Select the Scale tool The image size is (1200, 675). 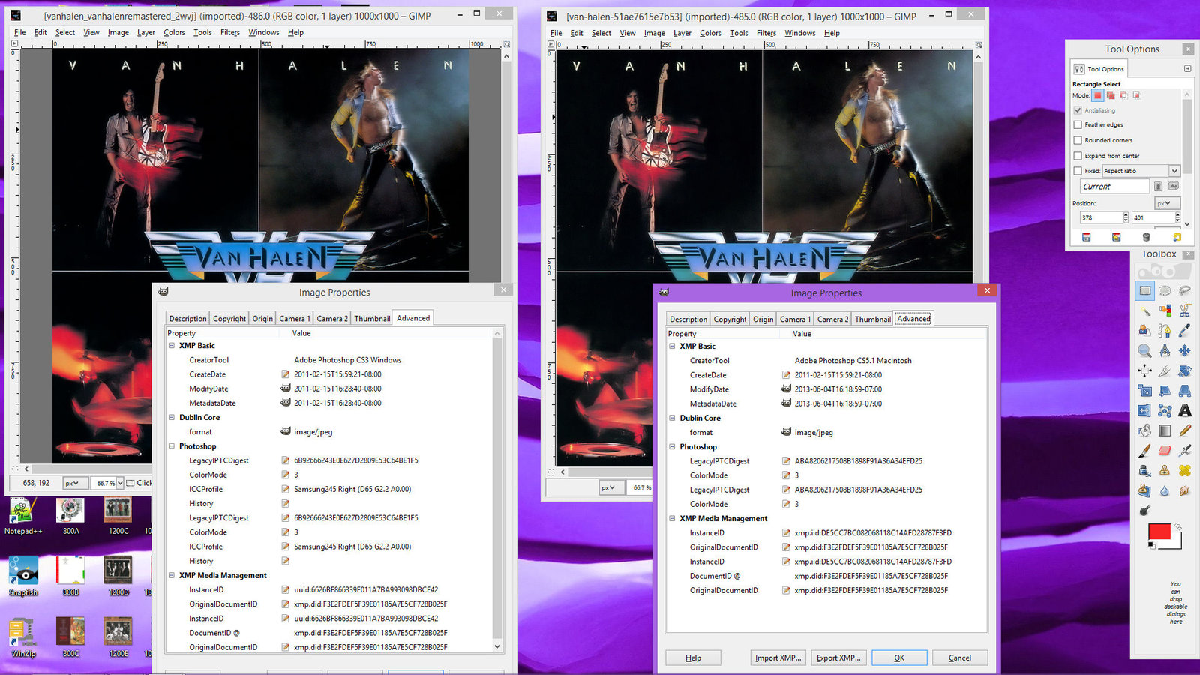1144,391
